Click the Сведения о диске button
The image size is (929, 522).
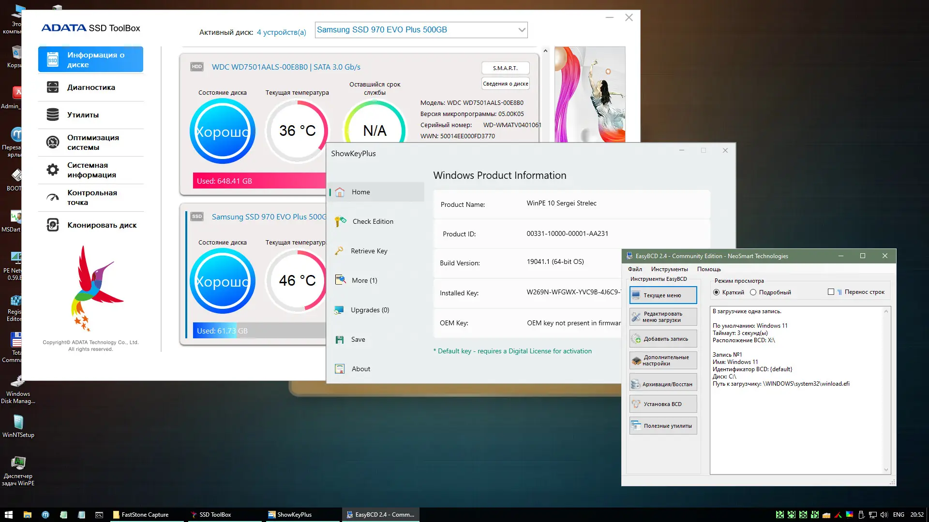click(505, 84)
